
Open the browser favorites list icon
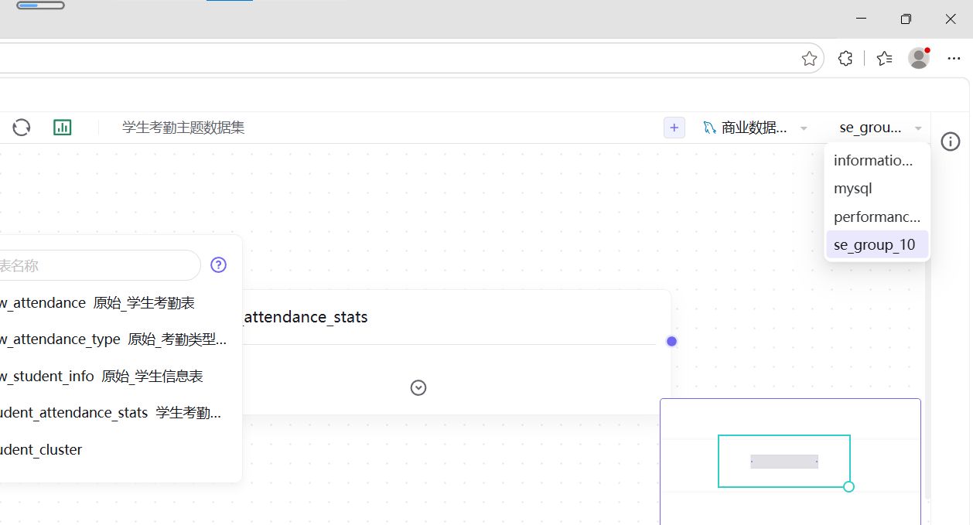coord(885,58)
